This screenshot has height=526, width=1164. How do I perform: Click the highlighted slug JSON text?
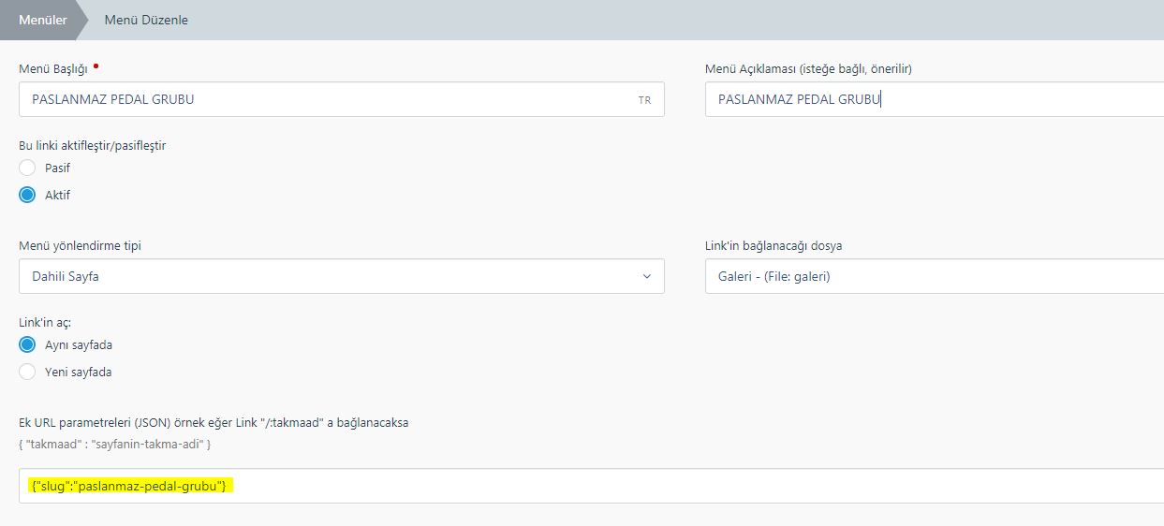pos(130,486)
